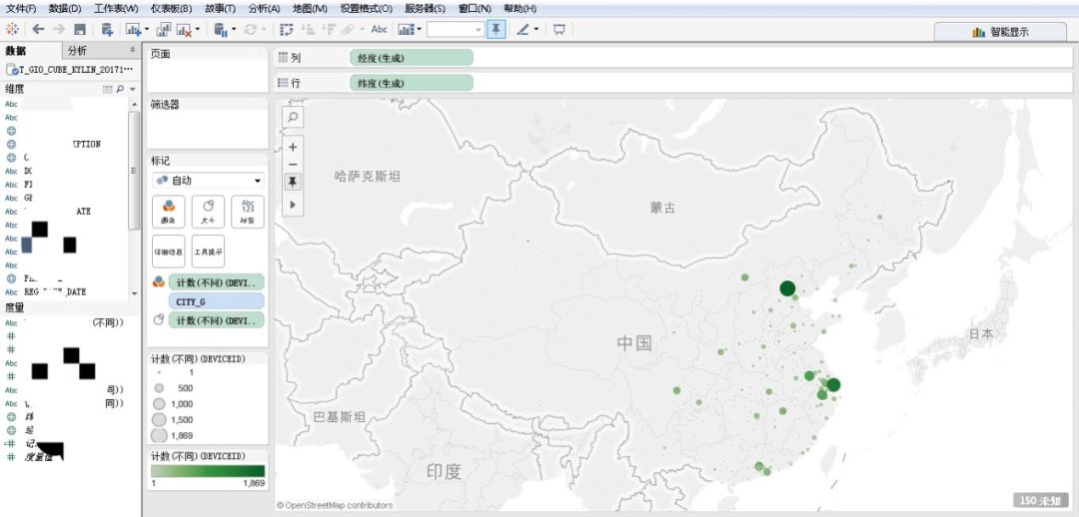Show mark labels Abc icon

(380, 30)
